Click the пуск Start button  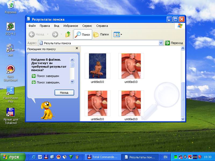tap(13, 157)
